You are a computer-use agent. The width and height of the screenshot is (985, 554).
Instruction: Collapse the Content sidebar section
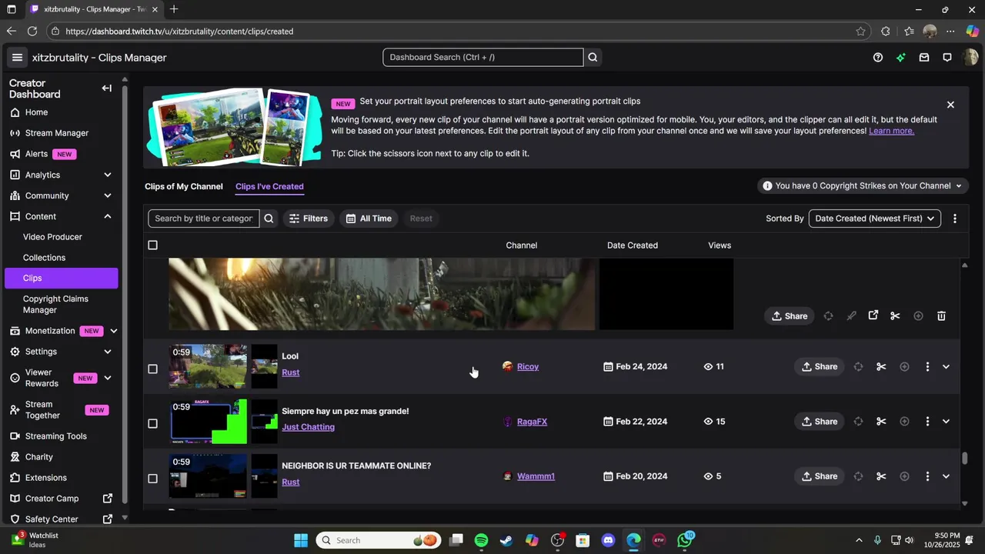tap(108, 216)
